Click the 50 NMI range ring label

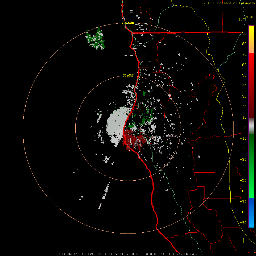coord(128,75)
